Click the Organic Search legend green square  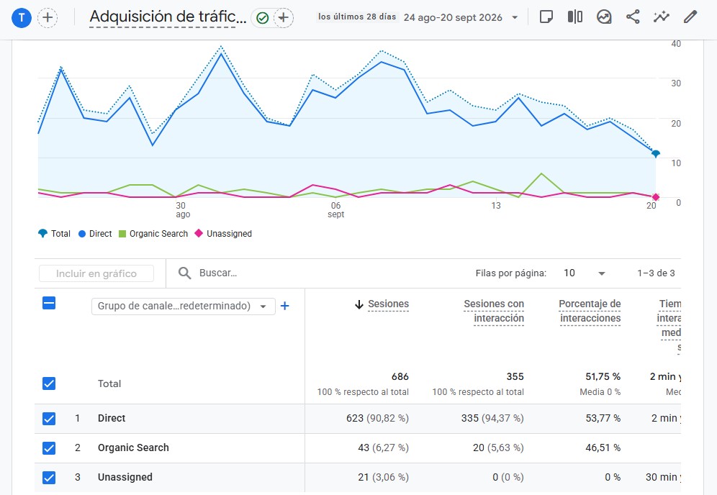[122, 234]
